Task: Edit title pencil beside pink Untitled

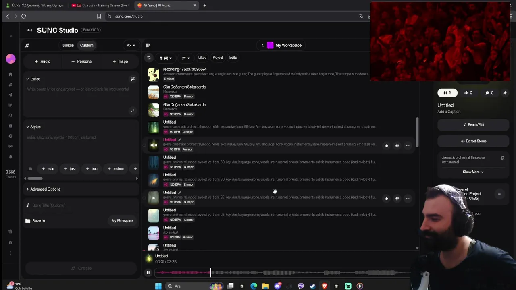Action: tap(180, 140)
